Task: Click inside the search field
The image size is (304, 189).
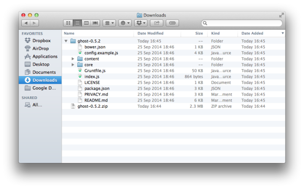Action: click(x=242, y=23)
